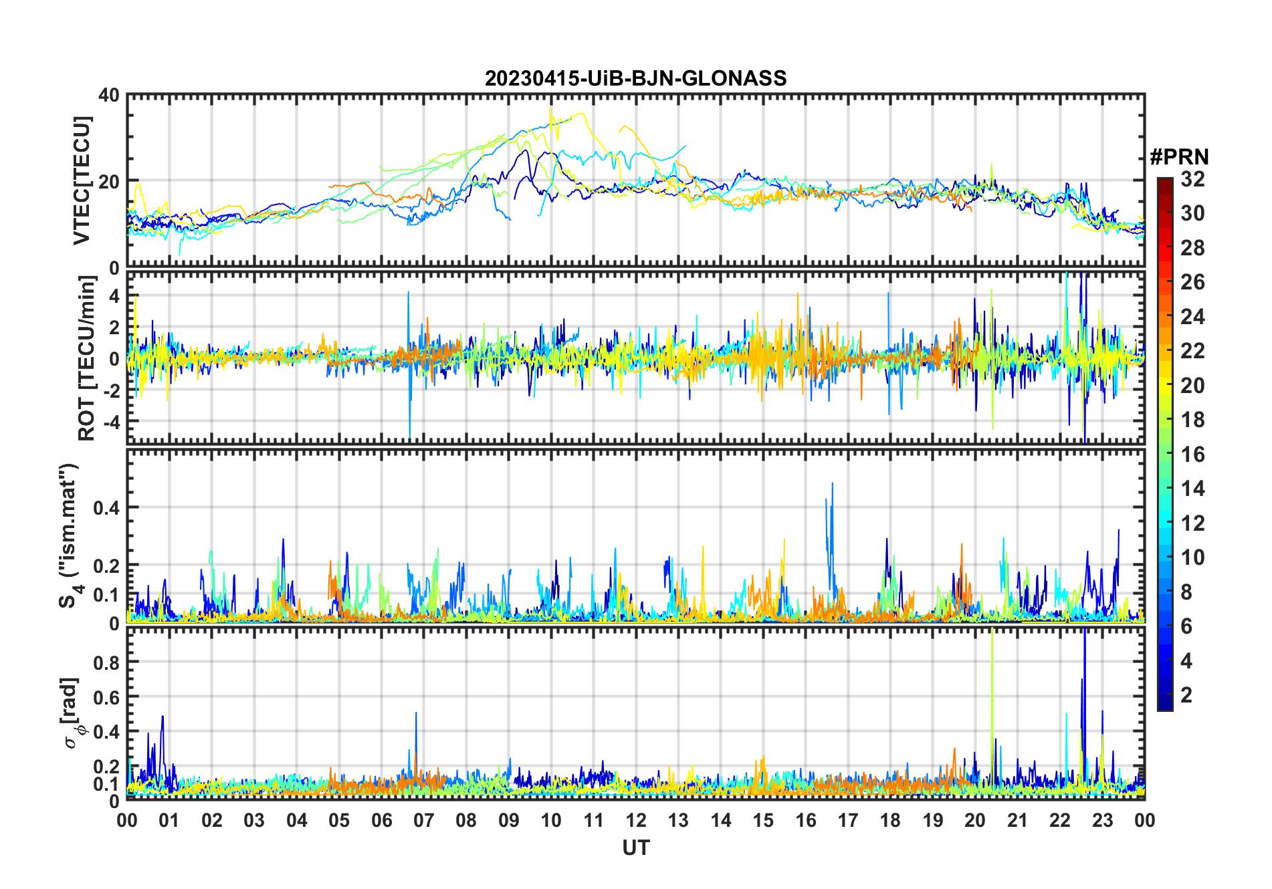Click the colorbar tick label 16
1272x889 pixels.
click(x=1192, y=455)
